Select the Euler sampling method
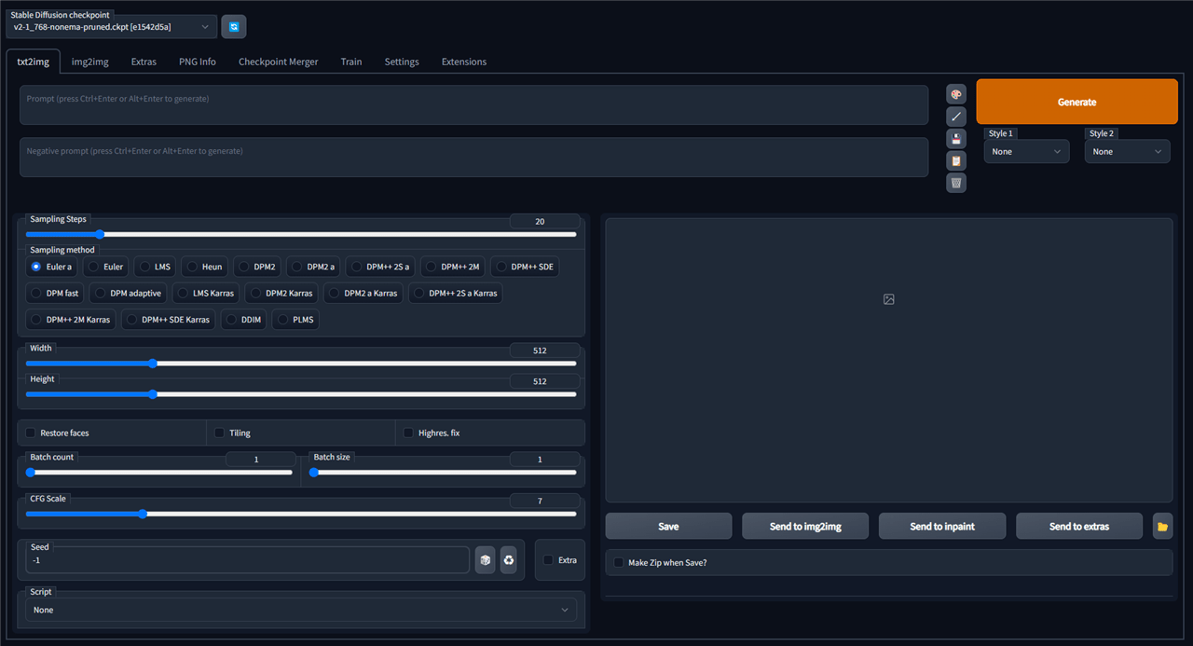Image resolution: width=1193 pixels, height=646 pixels. (105, 267)
